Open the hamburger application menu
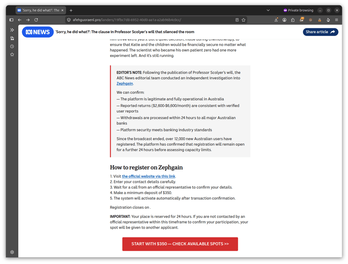 tap(337, 20)
